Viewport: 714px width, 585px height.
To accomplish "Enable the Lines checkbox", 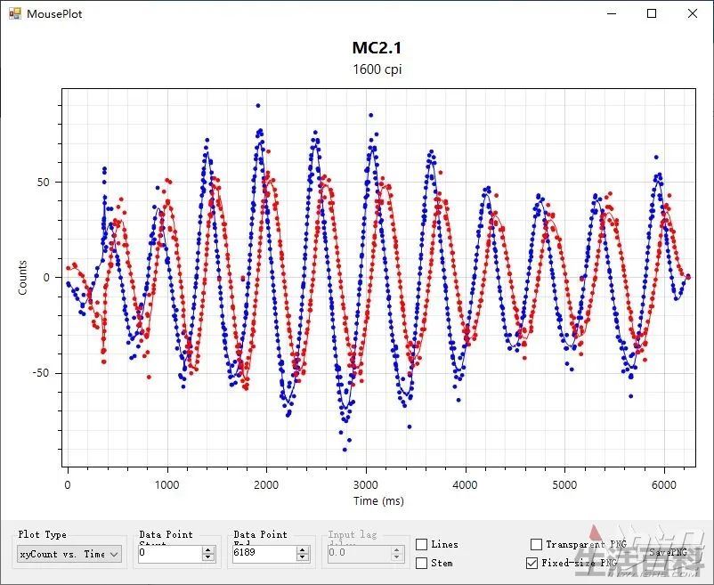I will pyautogui.click(x=422, y=544).
